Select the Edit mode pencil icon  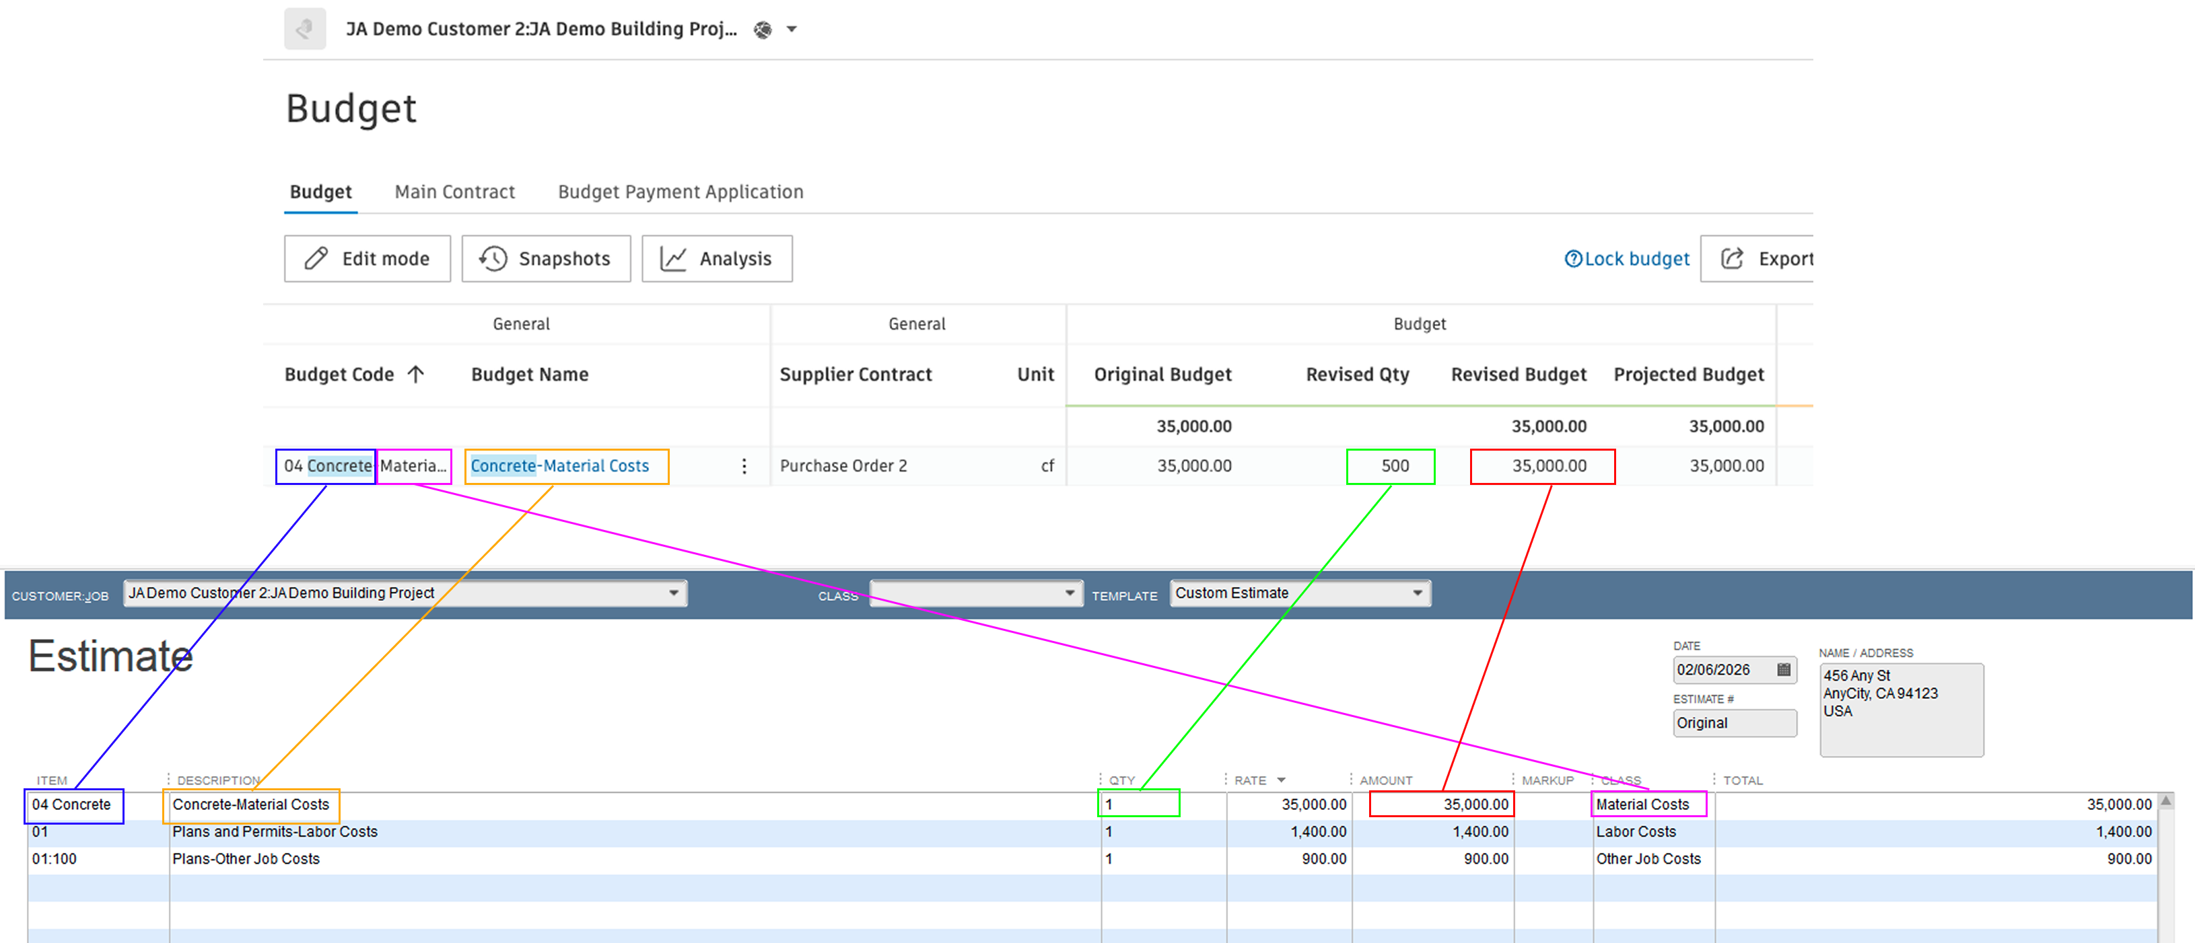click(x=315, y=258)
